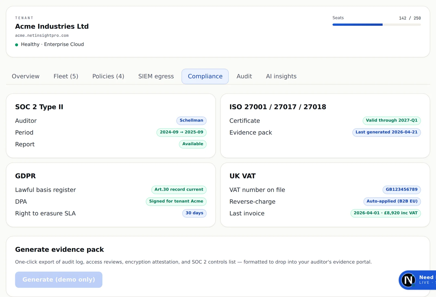The height and width of the screenshot is (297, 436).
Task: Switch to the Fleet (5) tab
Action: click(x=66, y=76)
